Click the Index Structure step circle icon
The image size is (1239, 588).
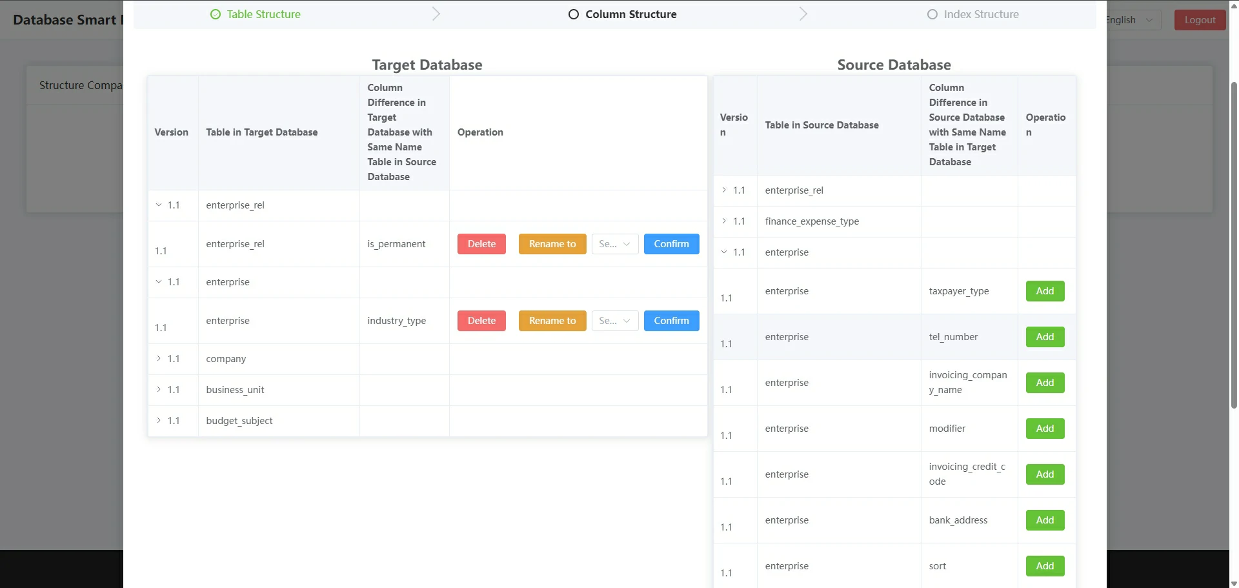(932, 14)
